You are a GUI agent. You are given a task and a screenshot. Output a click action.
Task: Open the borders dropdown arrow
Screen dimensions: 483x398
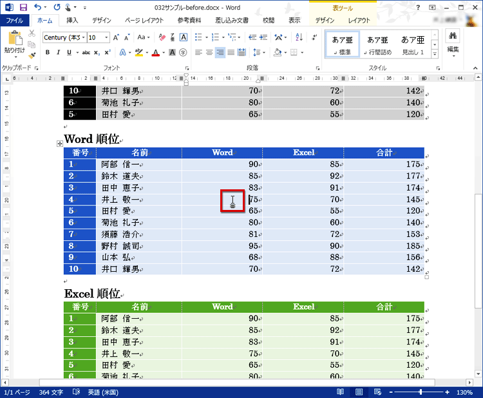[x=302, y=52]
